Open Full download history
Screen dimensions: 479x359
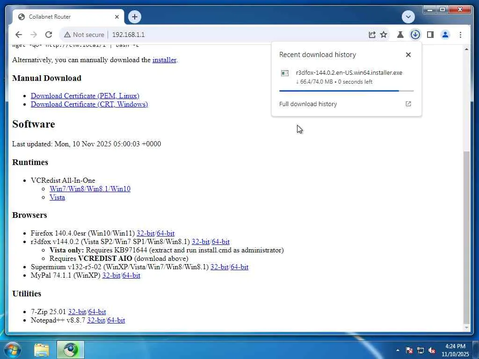tap(347, 104)
